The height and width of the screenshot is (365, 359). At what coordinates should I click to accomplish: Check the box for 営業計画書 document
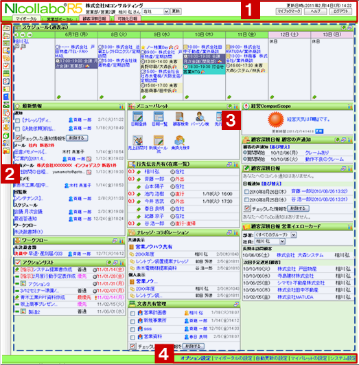132,313
